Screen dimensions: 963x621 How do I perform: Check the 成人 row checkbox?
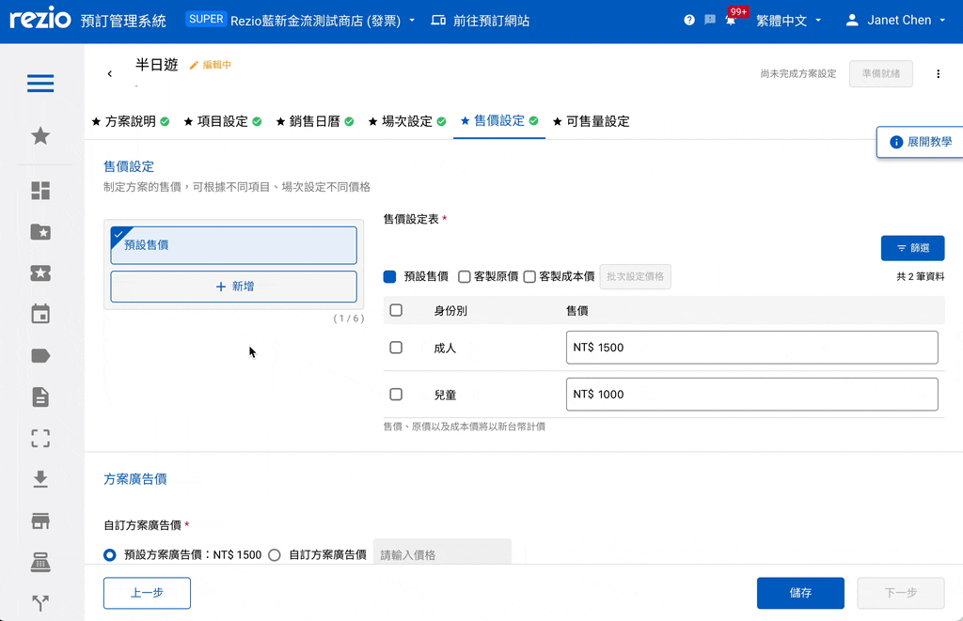[x=396, y=348]
